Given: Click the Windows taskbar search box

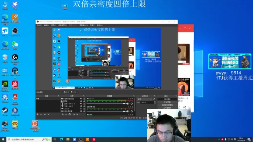Looking at the screenshot, I should point(29,139).
